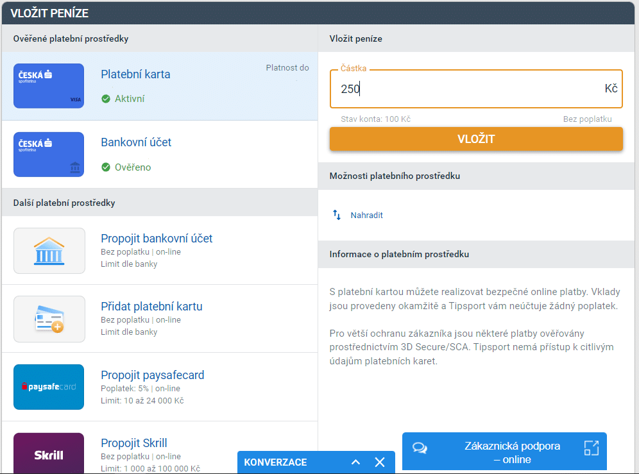
Task: Click the Skrill logo
Action: (49, 454)
